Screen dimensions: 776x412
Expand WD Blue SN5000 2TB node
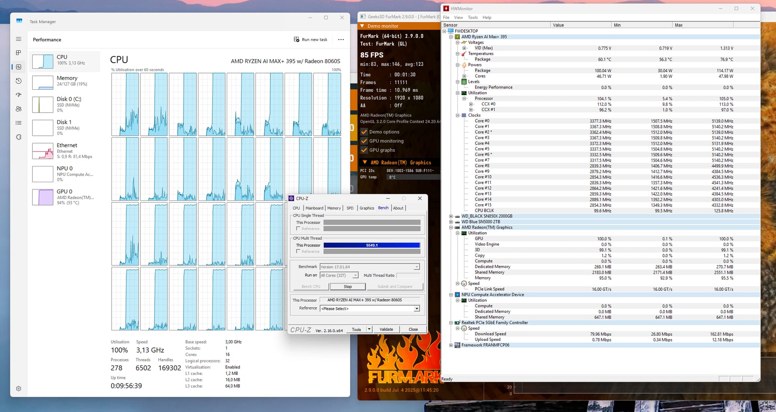(x=451, y=222)
